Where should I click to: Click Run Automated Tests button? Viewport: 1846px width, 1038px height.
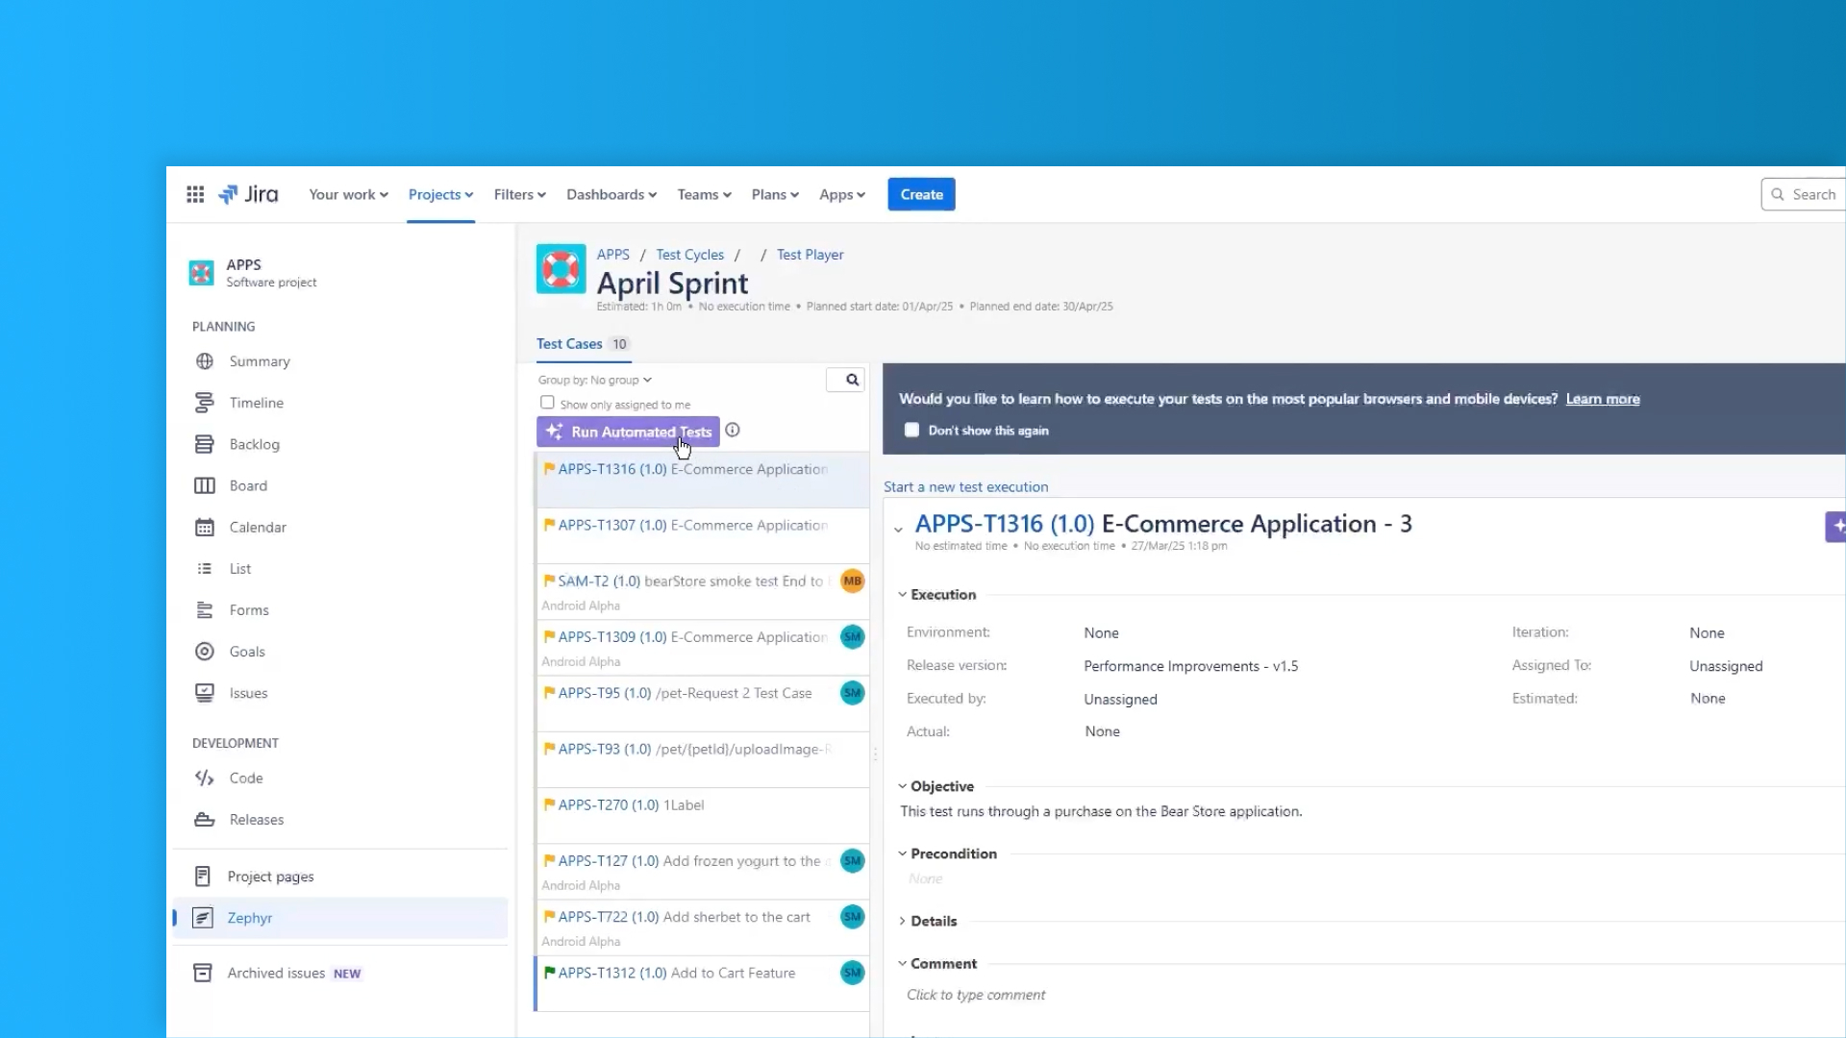pyautogui.click(x=628, y=432)
